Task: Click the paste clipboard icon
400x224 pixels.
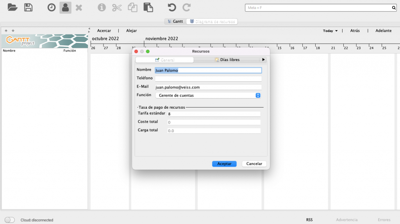Action: (148, 7)
